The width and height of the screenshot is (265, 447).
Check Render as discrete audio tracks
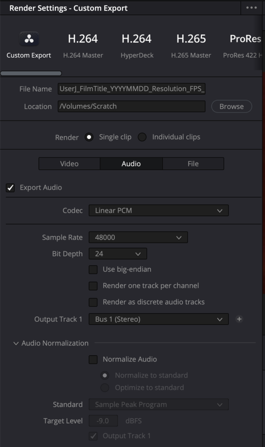[93, 302]
